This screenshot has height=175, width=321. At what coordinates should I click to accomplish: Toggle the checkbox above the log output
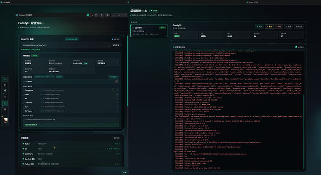pos(296,47)
